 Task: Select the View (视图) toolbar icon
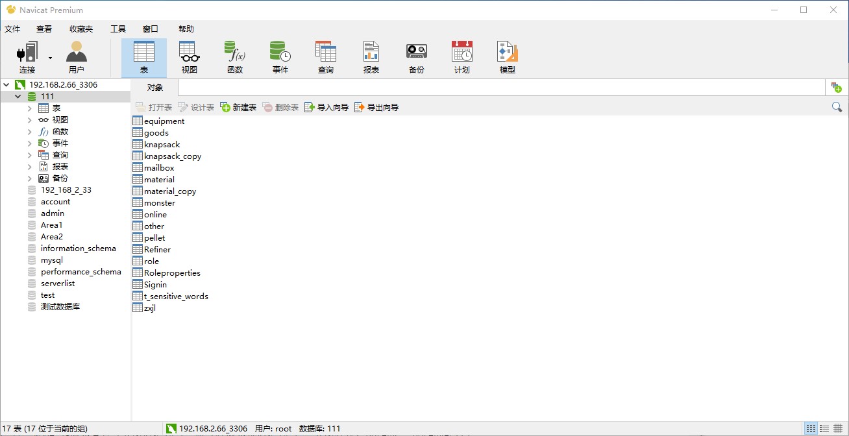190,58
